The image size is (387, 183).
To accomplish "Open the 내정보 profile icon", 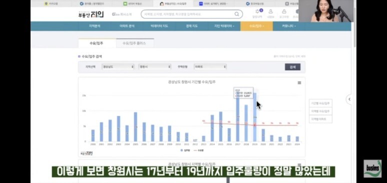I will pos(271,11).
